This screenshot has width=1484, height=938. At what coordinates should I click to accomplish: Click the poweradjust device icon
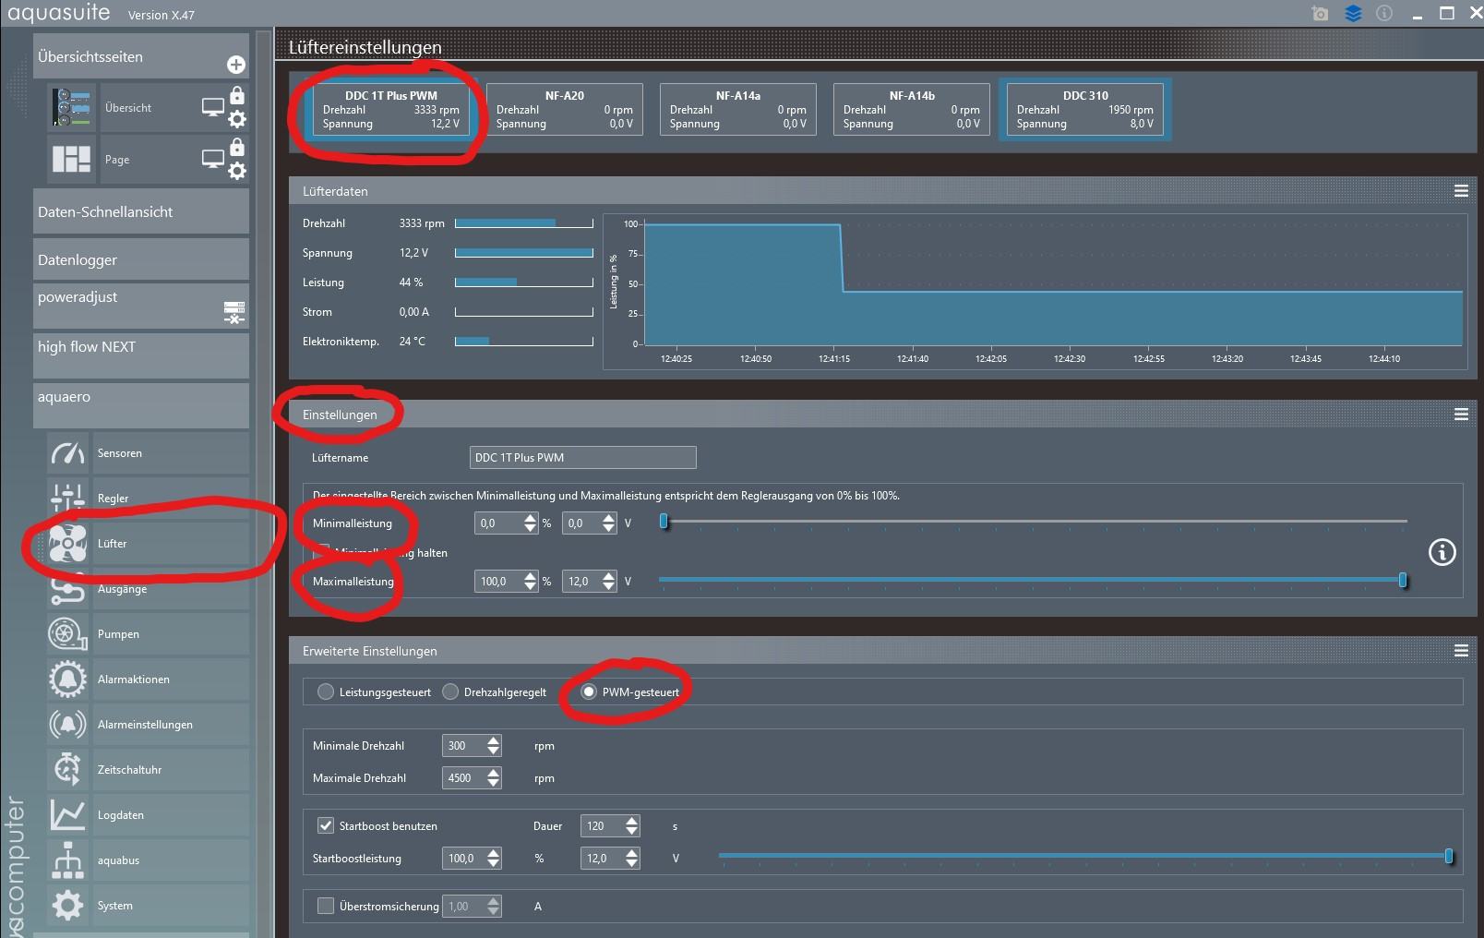[234, 312]
